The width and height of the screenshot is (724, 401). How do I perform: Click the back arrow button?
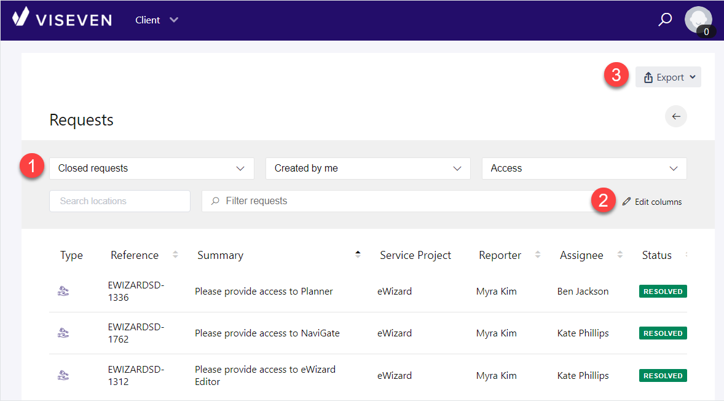click(x=676, y=116)
